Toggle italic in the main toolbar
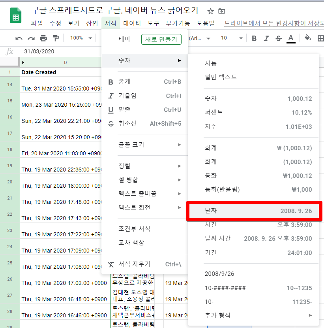The width and height of the screenshot is (324, 328). click(266, 38)
